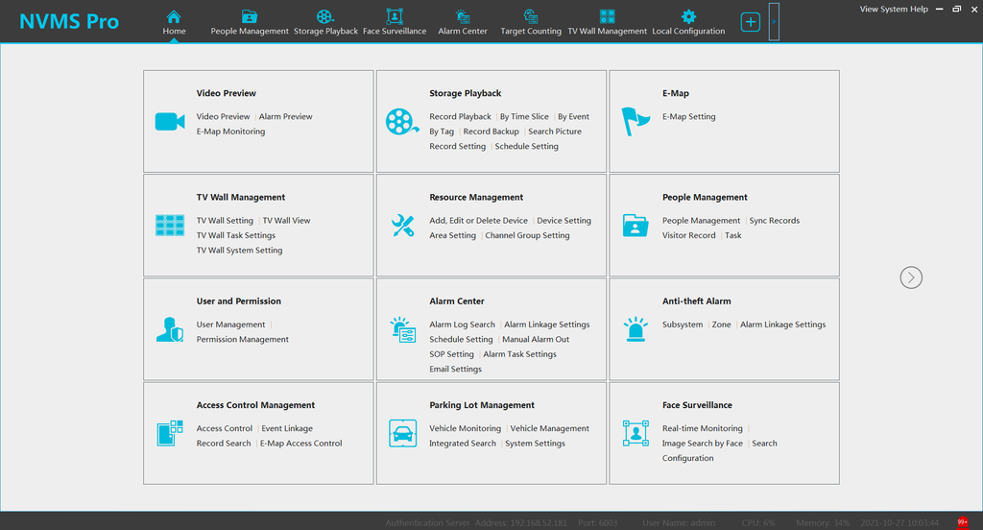This screenshot has height=530, width=983.
Task: Click the Face Surveillance face-scan icon
Action: pos(635,433)
